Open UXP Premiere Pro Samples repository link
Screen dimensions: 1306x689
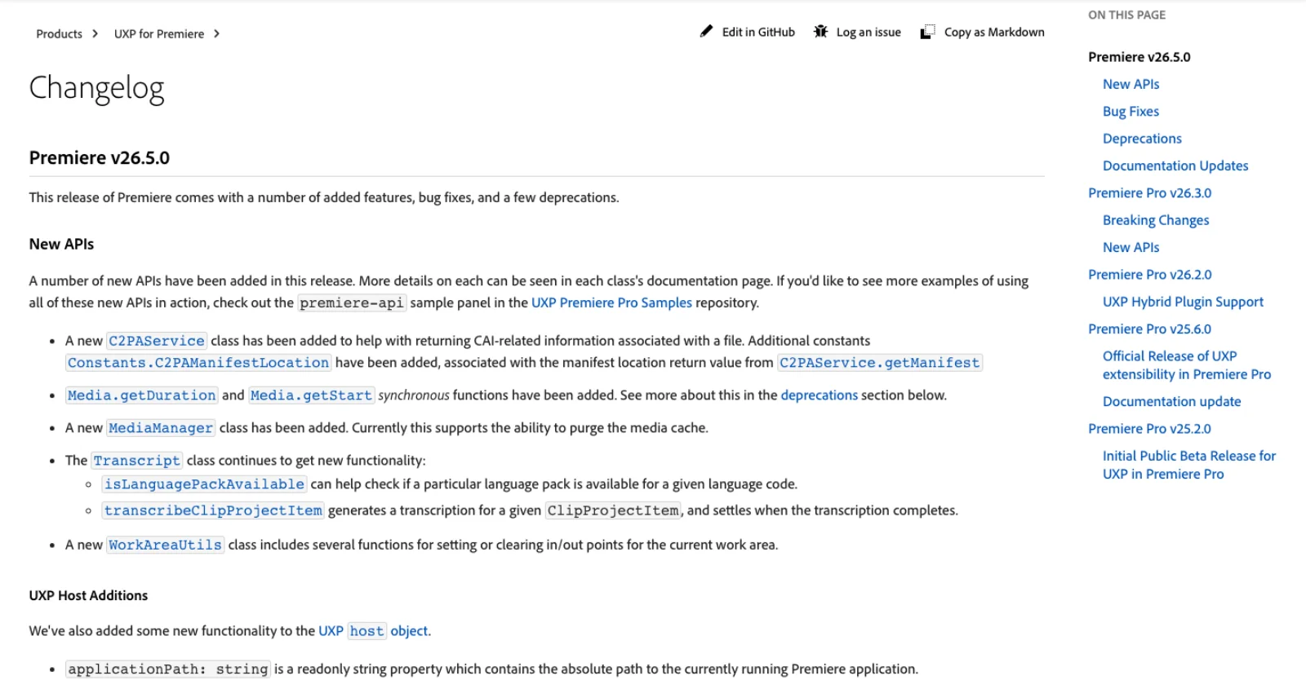[x=611, y=303]
